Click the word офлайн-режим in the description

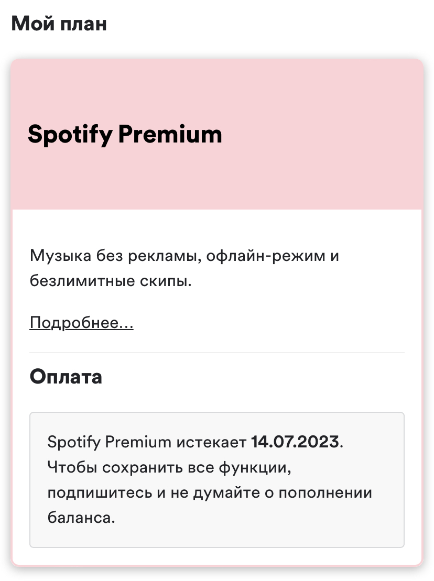pos(266,256)
